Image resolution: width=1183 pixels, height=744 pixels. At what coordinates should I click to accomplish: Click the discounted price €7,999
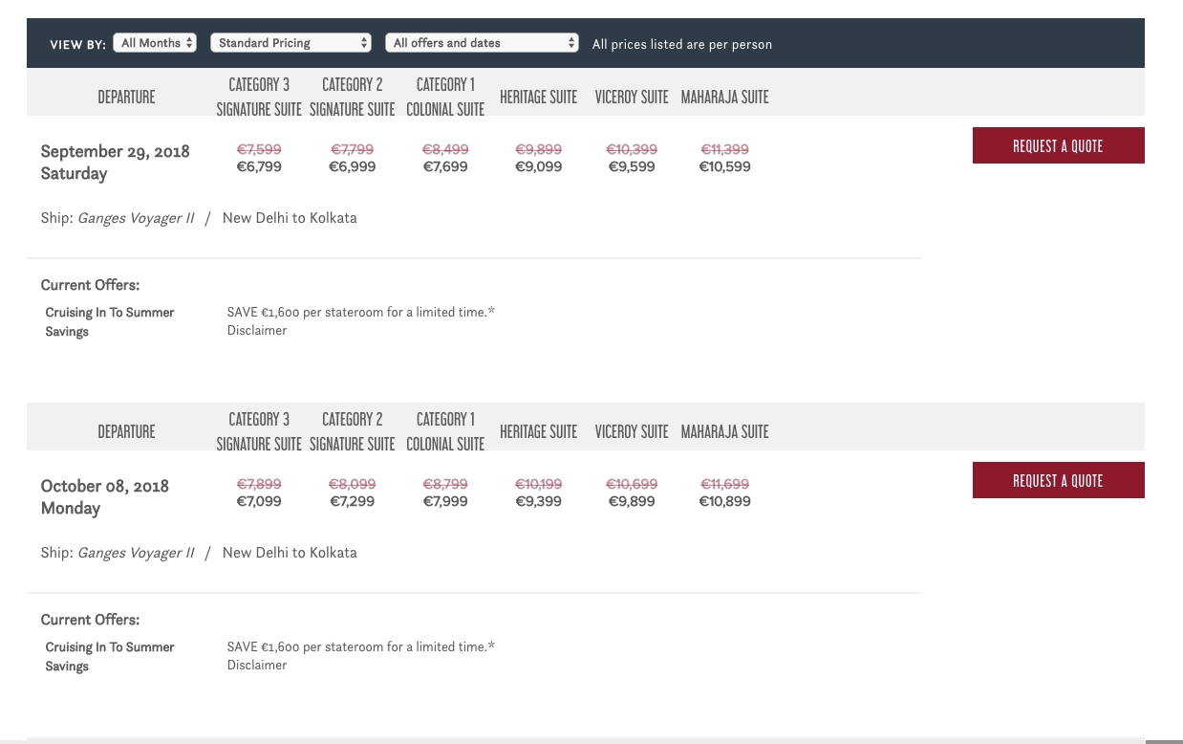coord(445,501)
